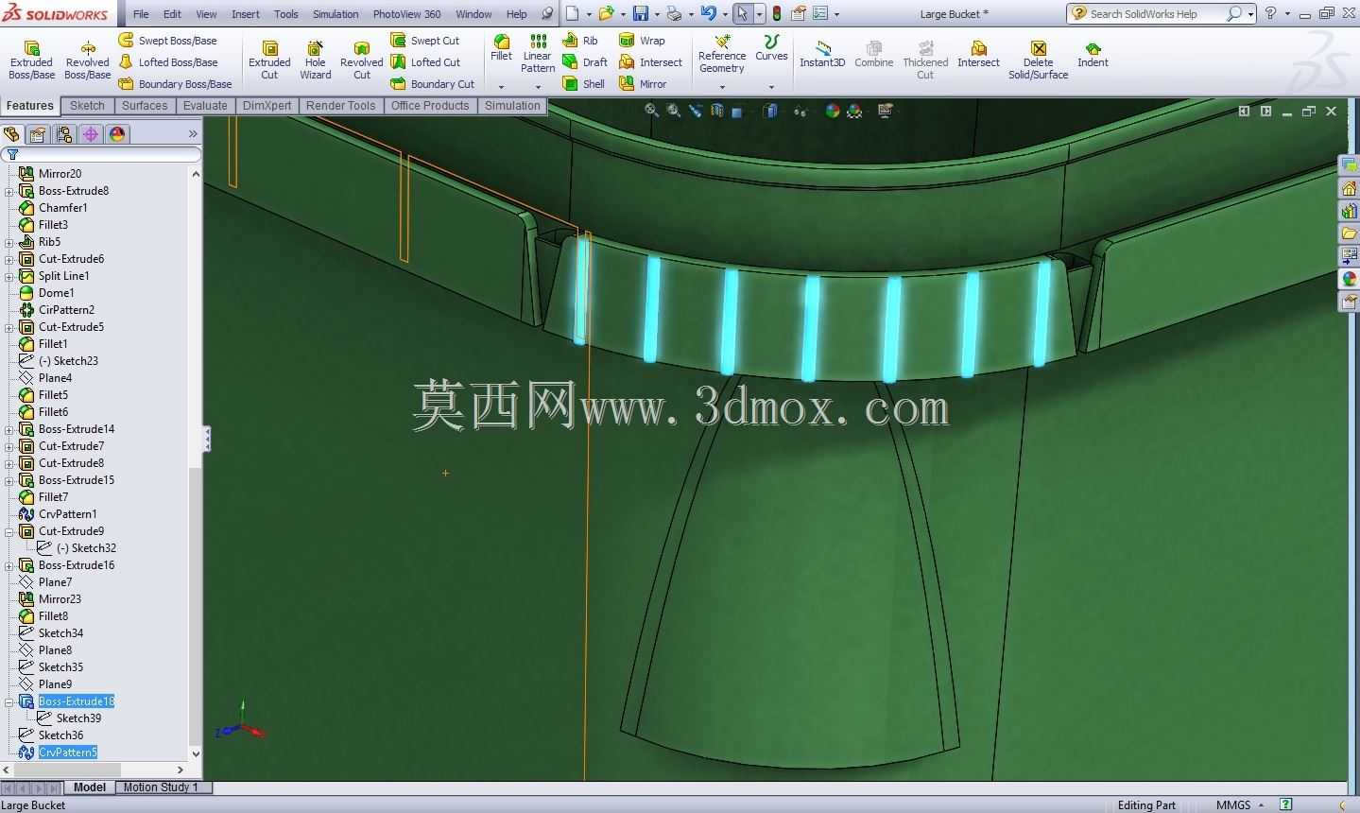
Task: Open the Reference Geometry dropdown arrow
Action: 722,87
